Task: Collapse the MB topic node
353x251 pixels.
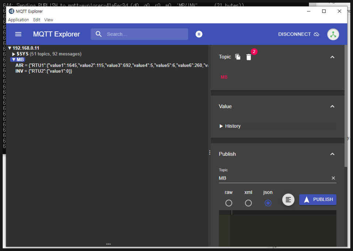Action: pos(14,59)
